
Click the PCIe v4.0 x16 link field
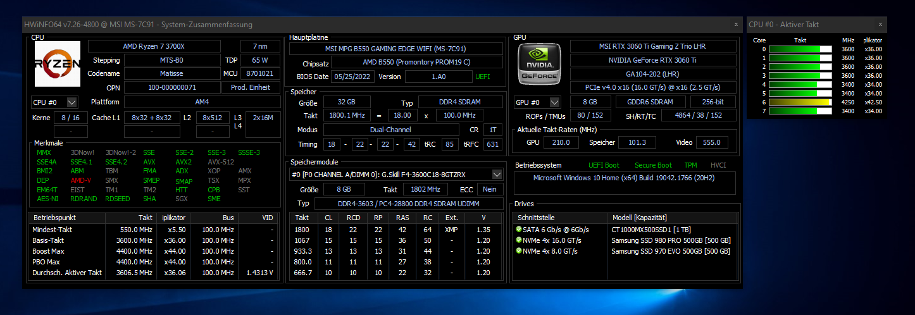click(x=653, y=87)
